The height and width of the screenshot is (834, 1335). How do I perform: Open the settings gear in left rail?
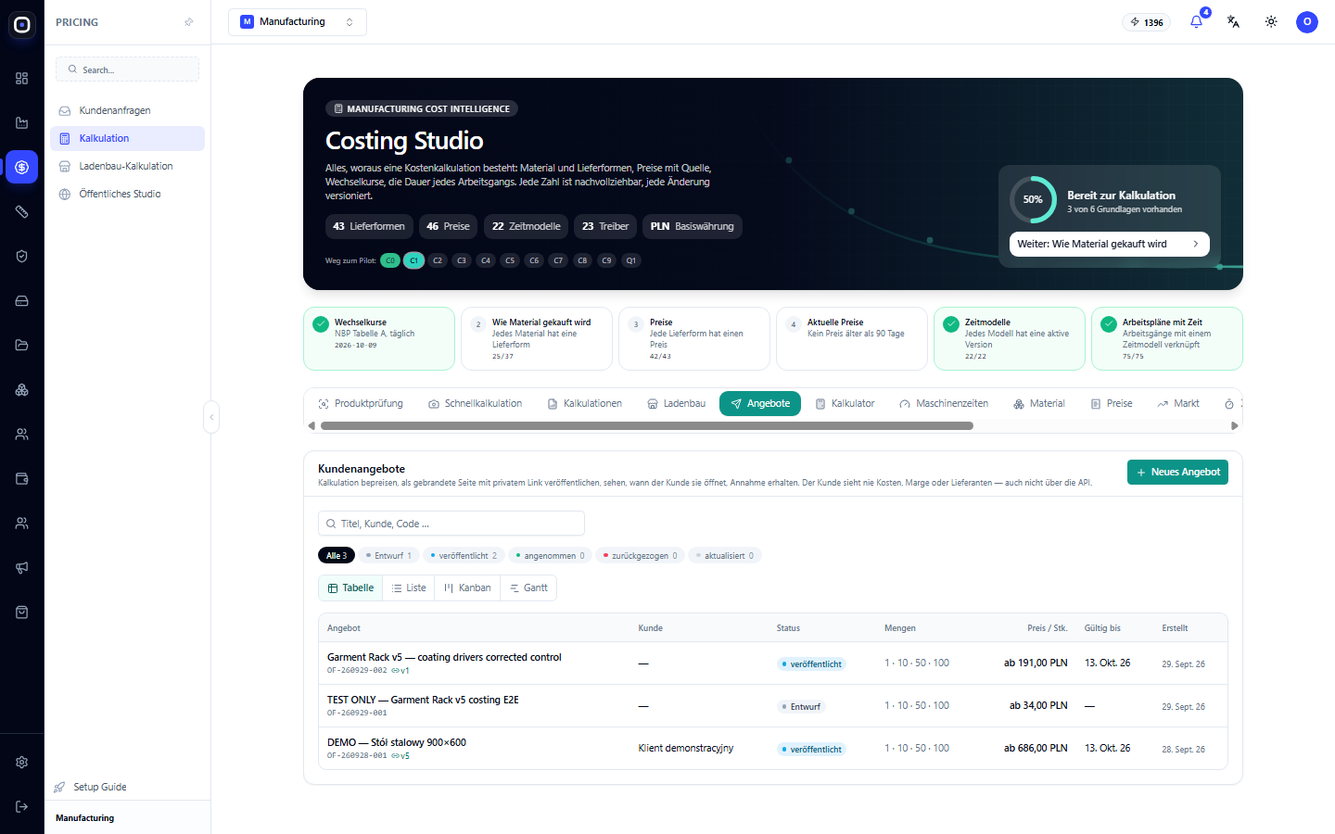(22, 763)
